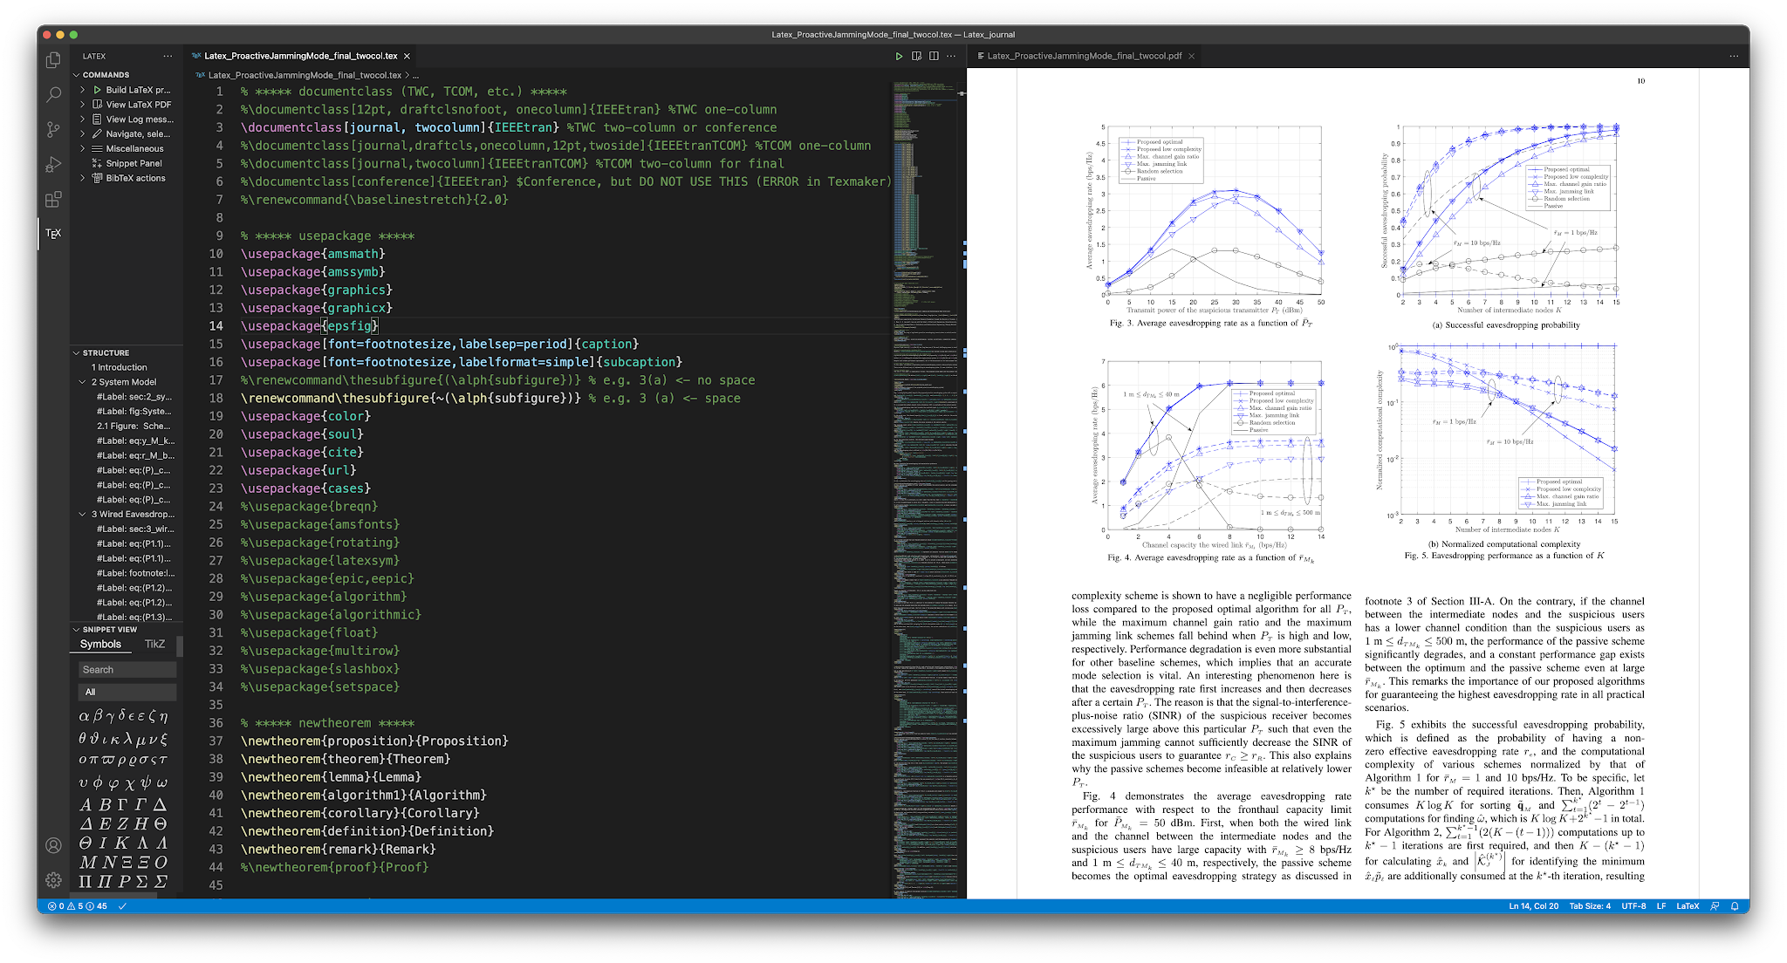The image size is (1787, 963).
Task: Expand the BibTeX actions tree item
Action: 83,178
